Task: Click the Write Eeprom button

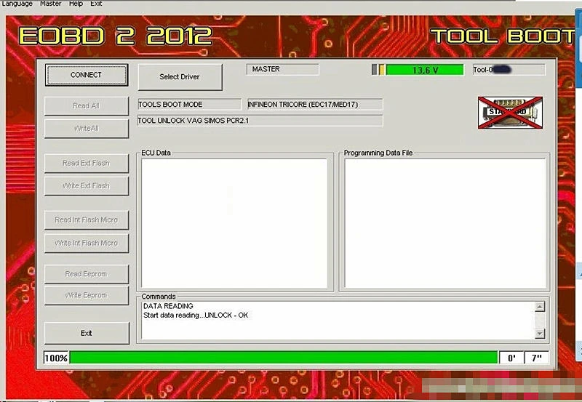Action: pyautogui.click(x=87, y=295)
